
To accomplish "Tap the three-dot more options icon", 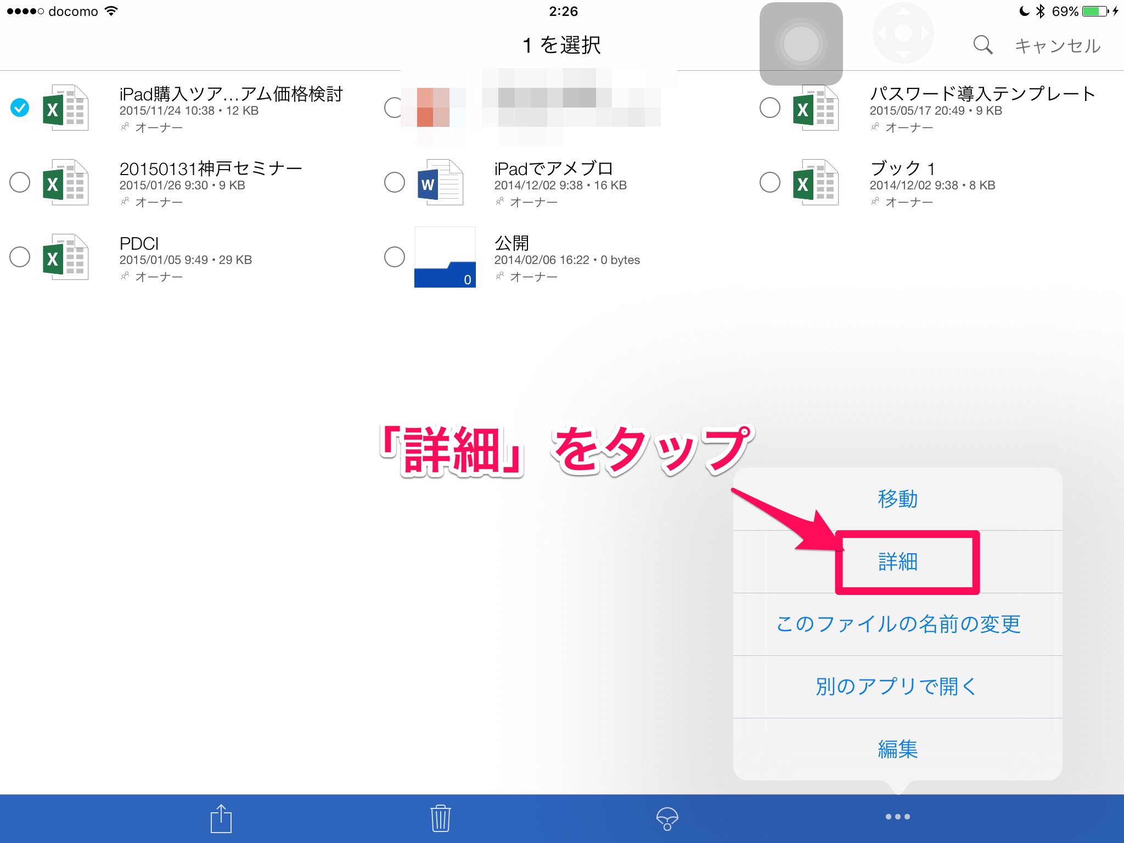I will tap(897, 817).
